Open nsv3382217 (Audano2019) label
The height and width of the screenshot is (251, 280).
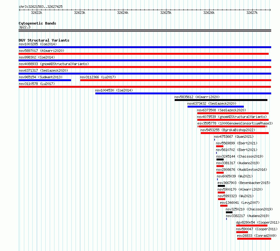[248, 216]
